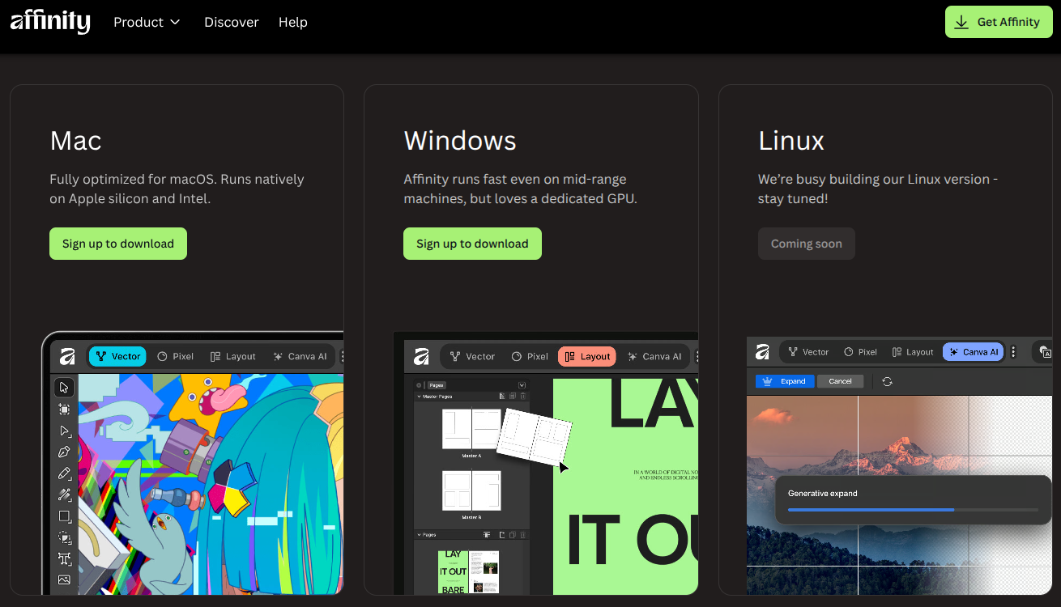The width and height of the screenshot is (1061, 607).
Task: Open the Pages panel options dropdown
Action: [522, 385]
